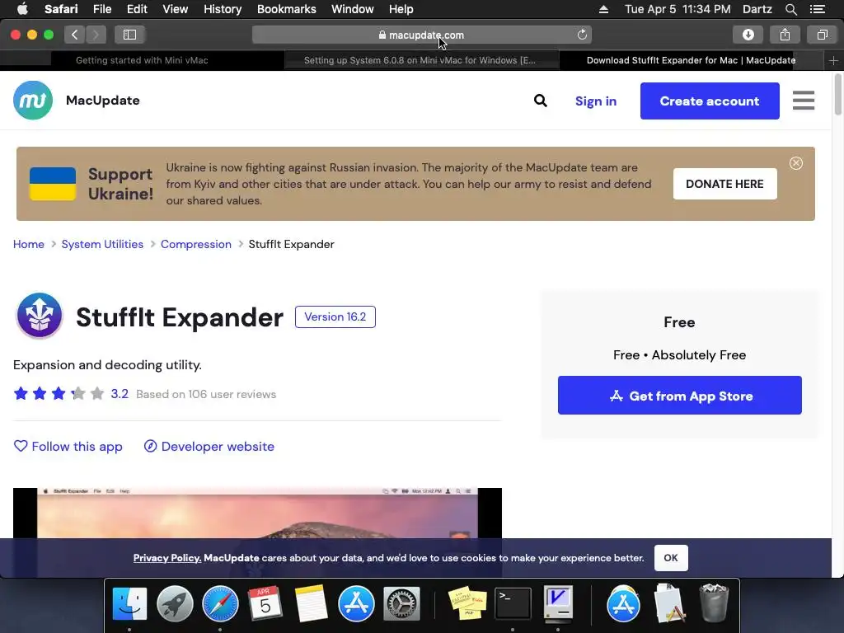Click the date and time in the menu bar
Viewport: 844px width, 633px height.
678,9
